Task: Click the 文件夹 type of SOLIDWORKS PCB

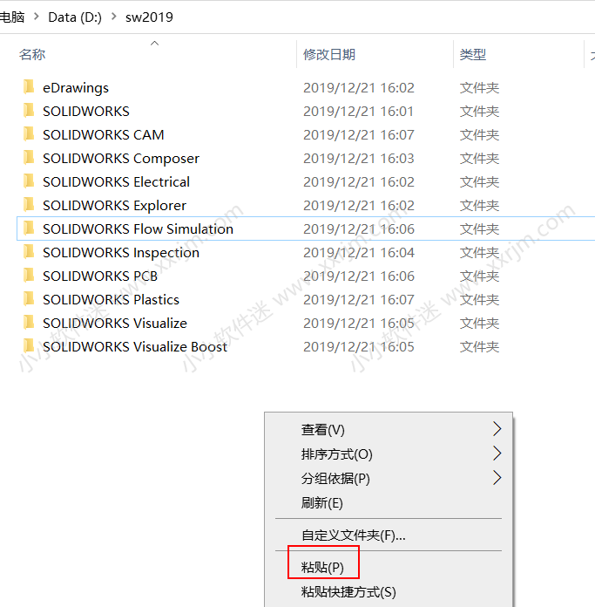Action: [x=479, y=276]
